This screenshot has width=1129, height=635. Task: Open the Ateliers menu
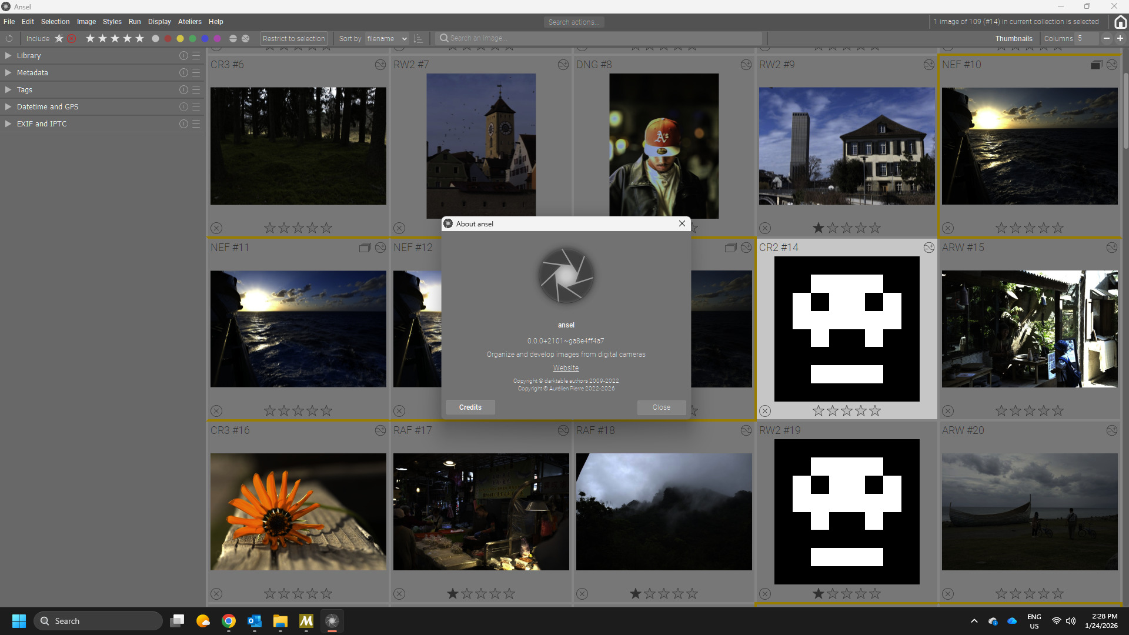tap(189, 22)
